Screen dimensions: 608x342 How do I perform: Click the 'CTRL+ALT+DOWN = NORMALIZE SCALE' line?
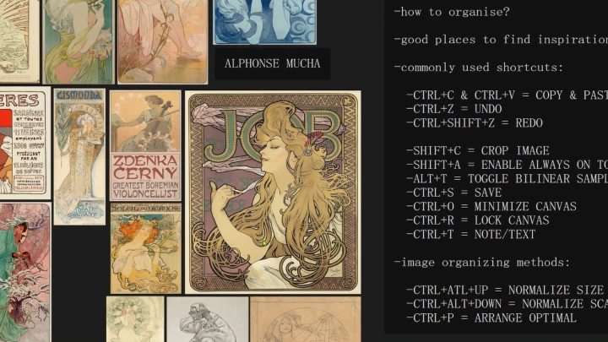(507, 304)
